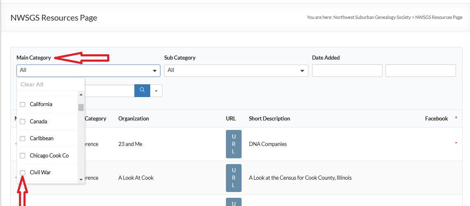
Task: Click the magnifier search button
Action: click(x=142, y=90)
